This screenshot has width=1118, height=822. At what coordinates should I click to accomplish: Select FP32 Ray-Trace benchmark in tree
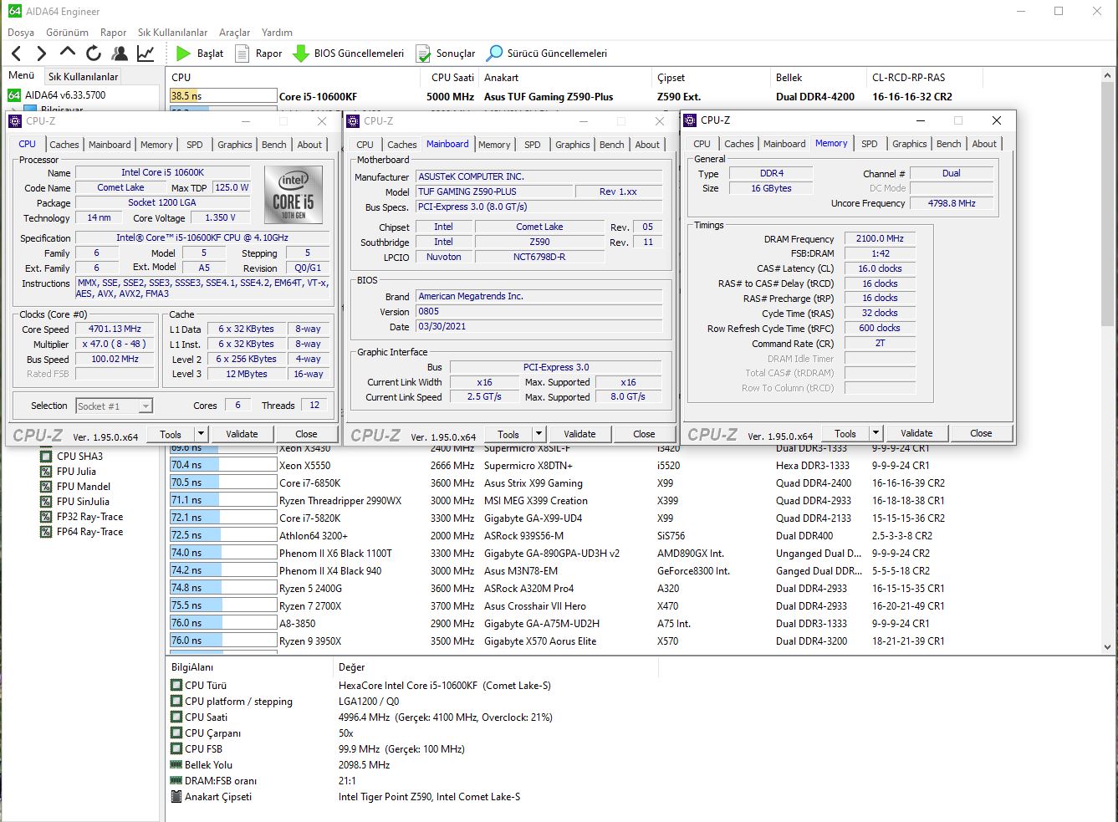(x=81, y=517)
